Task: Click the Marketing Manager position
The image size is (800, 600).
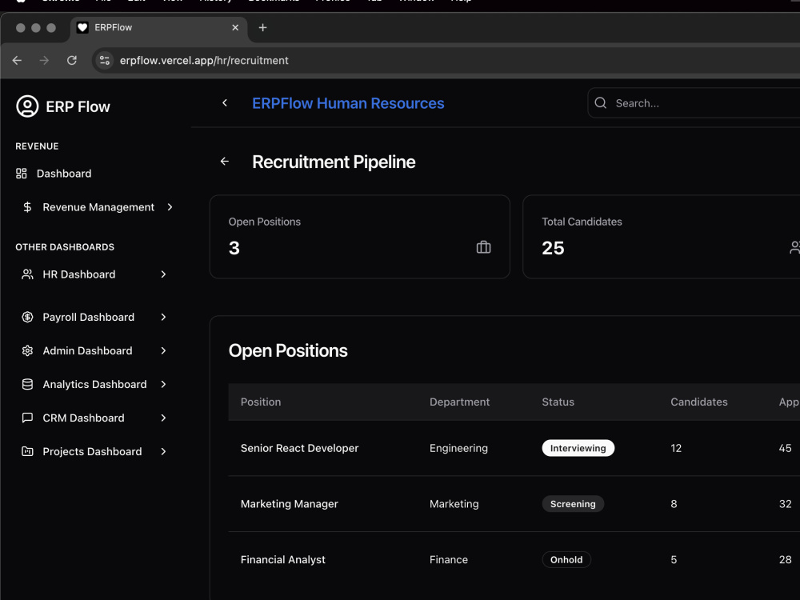Action: (290, 504)
